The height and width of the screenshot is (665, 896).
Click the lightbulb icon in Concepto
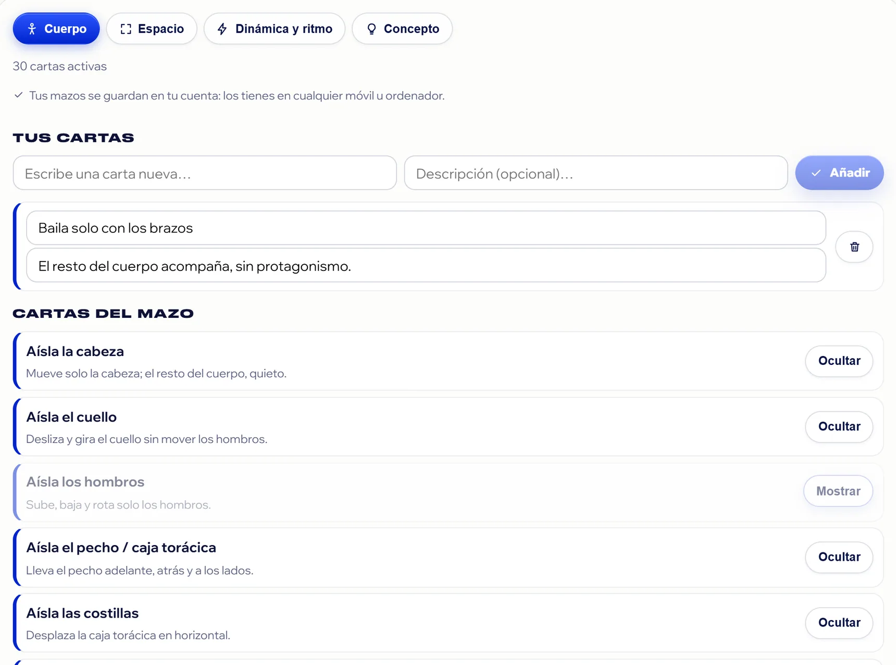(x=371, y=29)
